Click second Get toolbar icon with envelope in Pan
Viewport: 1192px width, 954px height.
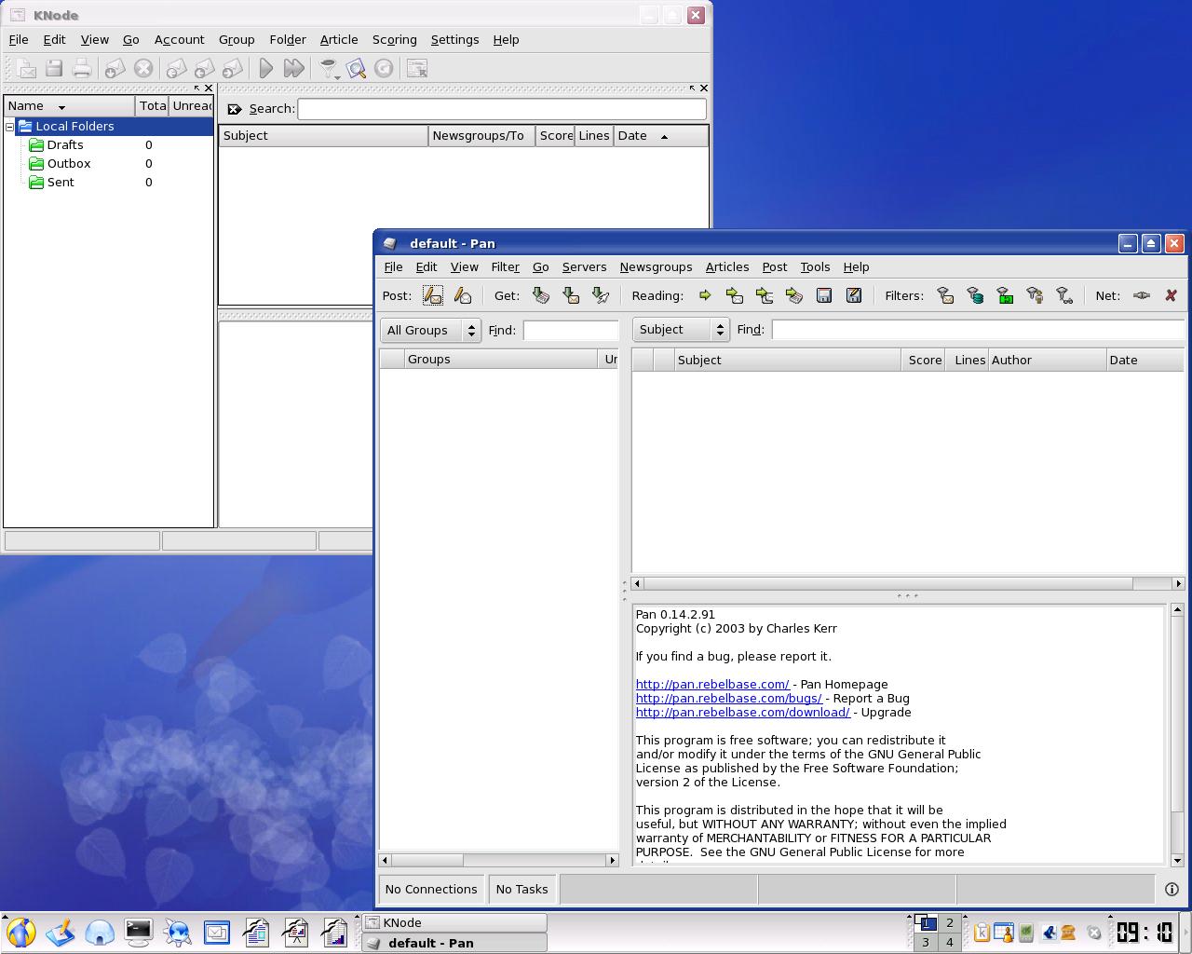click(x=571, y=295)
